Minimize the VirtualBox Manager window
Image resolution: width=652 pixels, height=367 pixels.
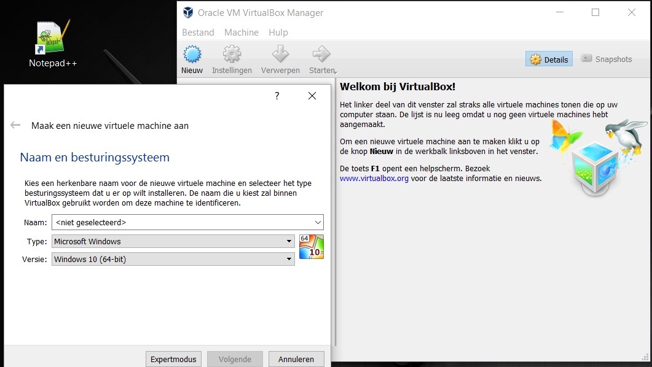(560, 12)
